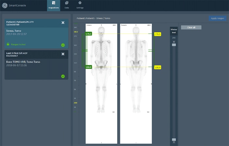229x146 pixels.
Task: Click green checkmark on Bone TOMO card
Action: pos(63,76)
